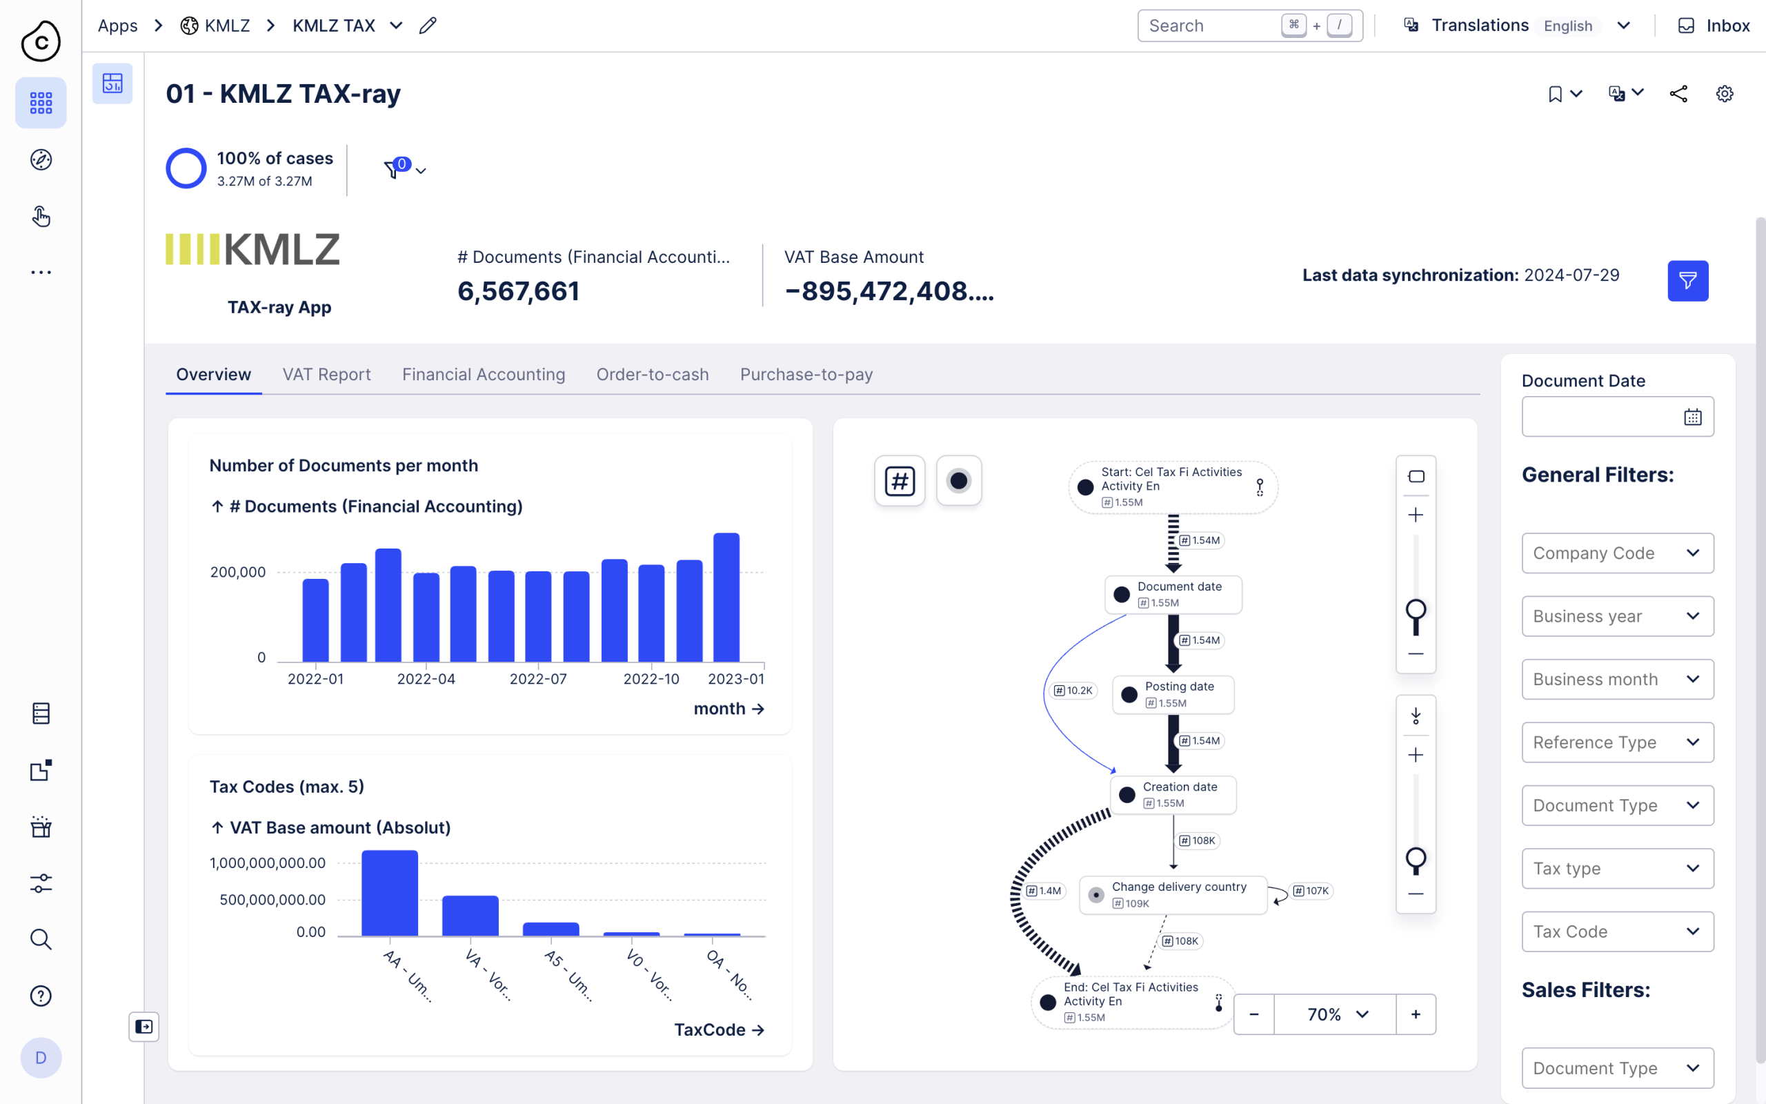This screenshot has width=1766, height=1104.
Task: Increase connections with lower plus icon
Action: click(x=1416, y=755)
